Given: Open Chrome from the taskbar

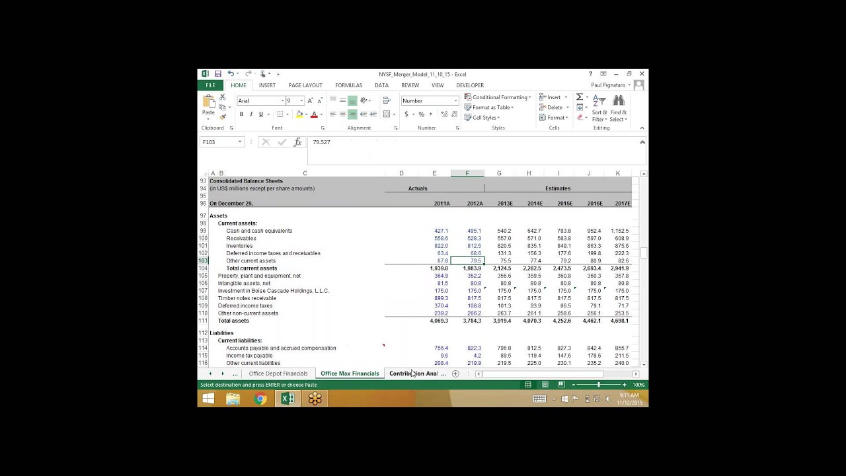Looking at the screenshot, I should coord(260,399).
